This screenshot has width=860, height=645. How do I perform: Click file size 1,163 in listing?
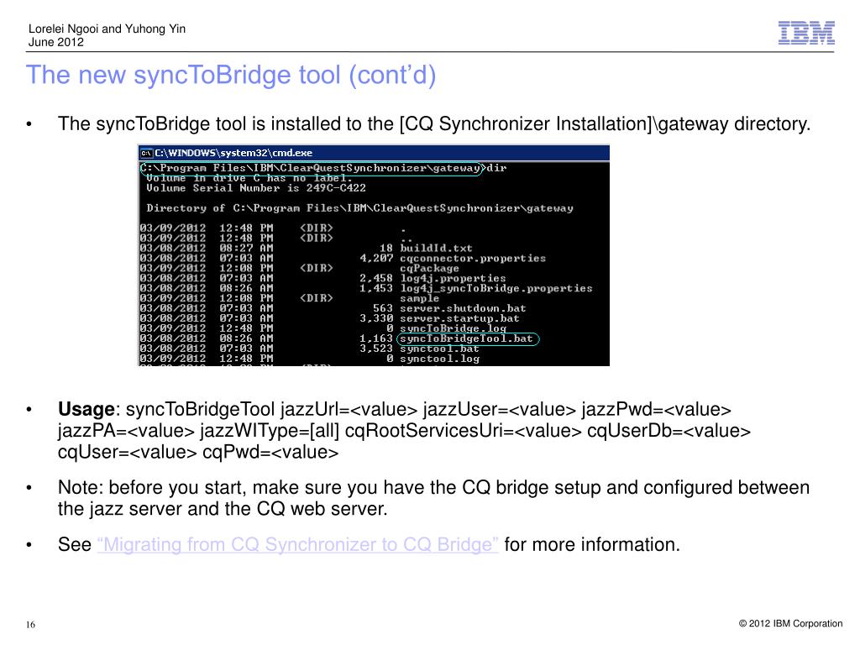click(x=376, y=338)
